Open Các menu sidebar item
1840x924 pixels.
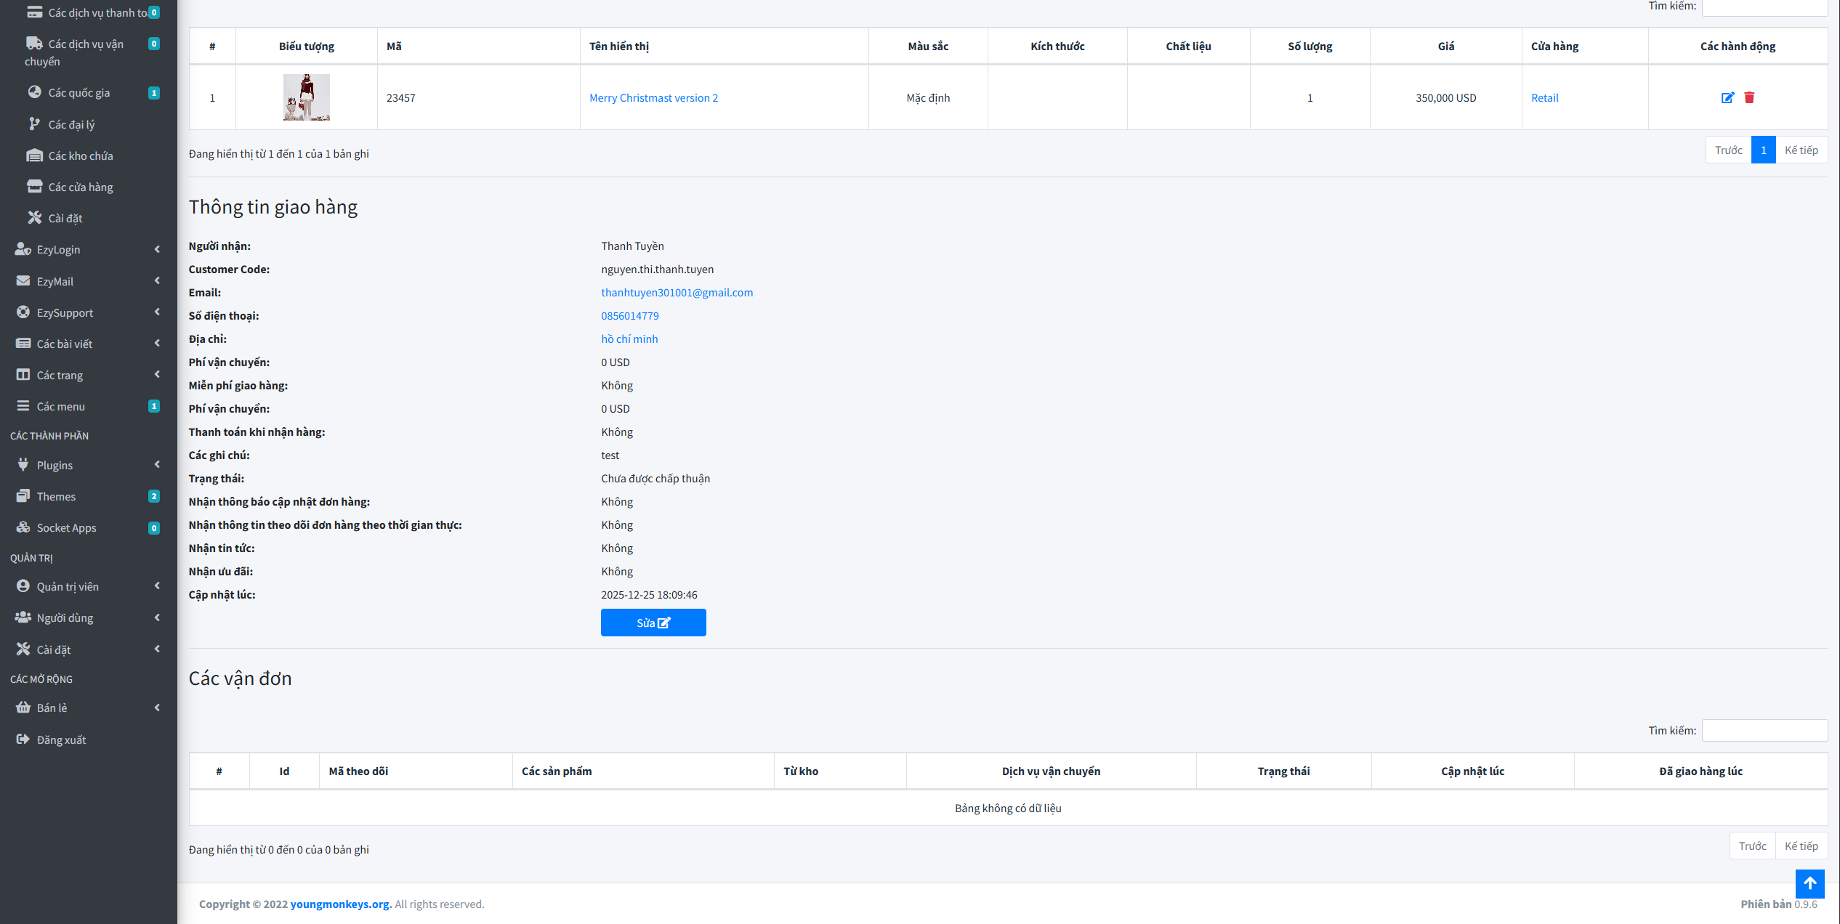[60, 407]
